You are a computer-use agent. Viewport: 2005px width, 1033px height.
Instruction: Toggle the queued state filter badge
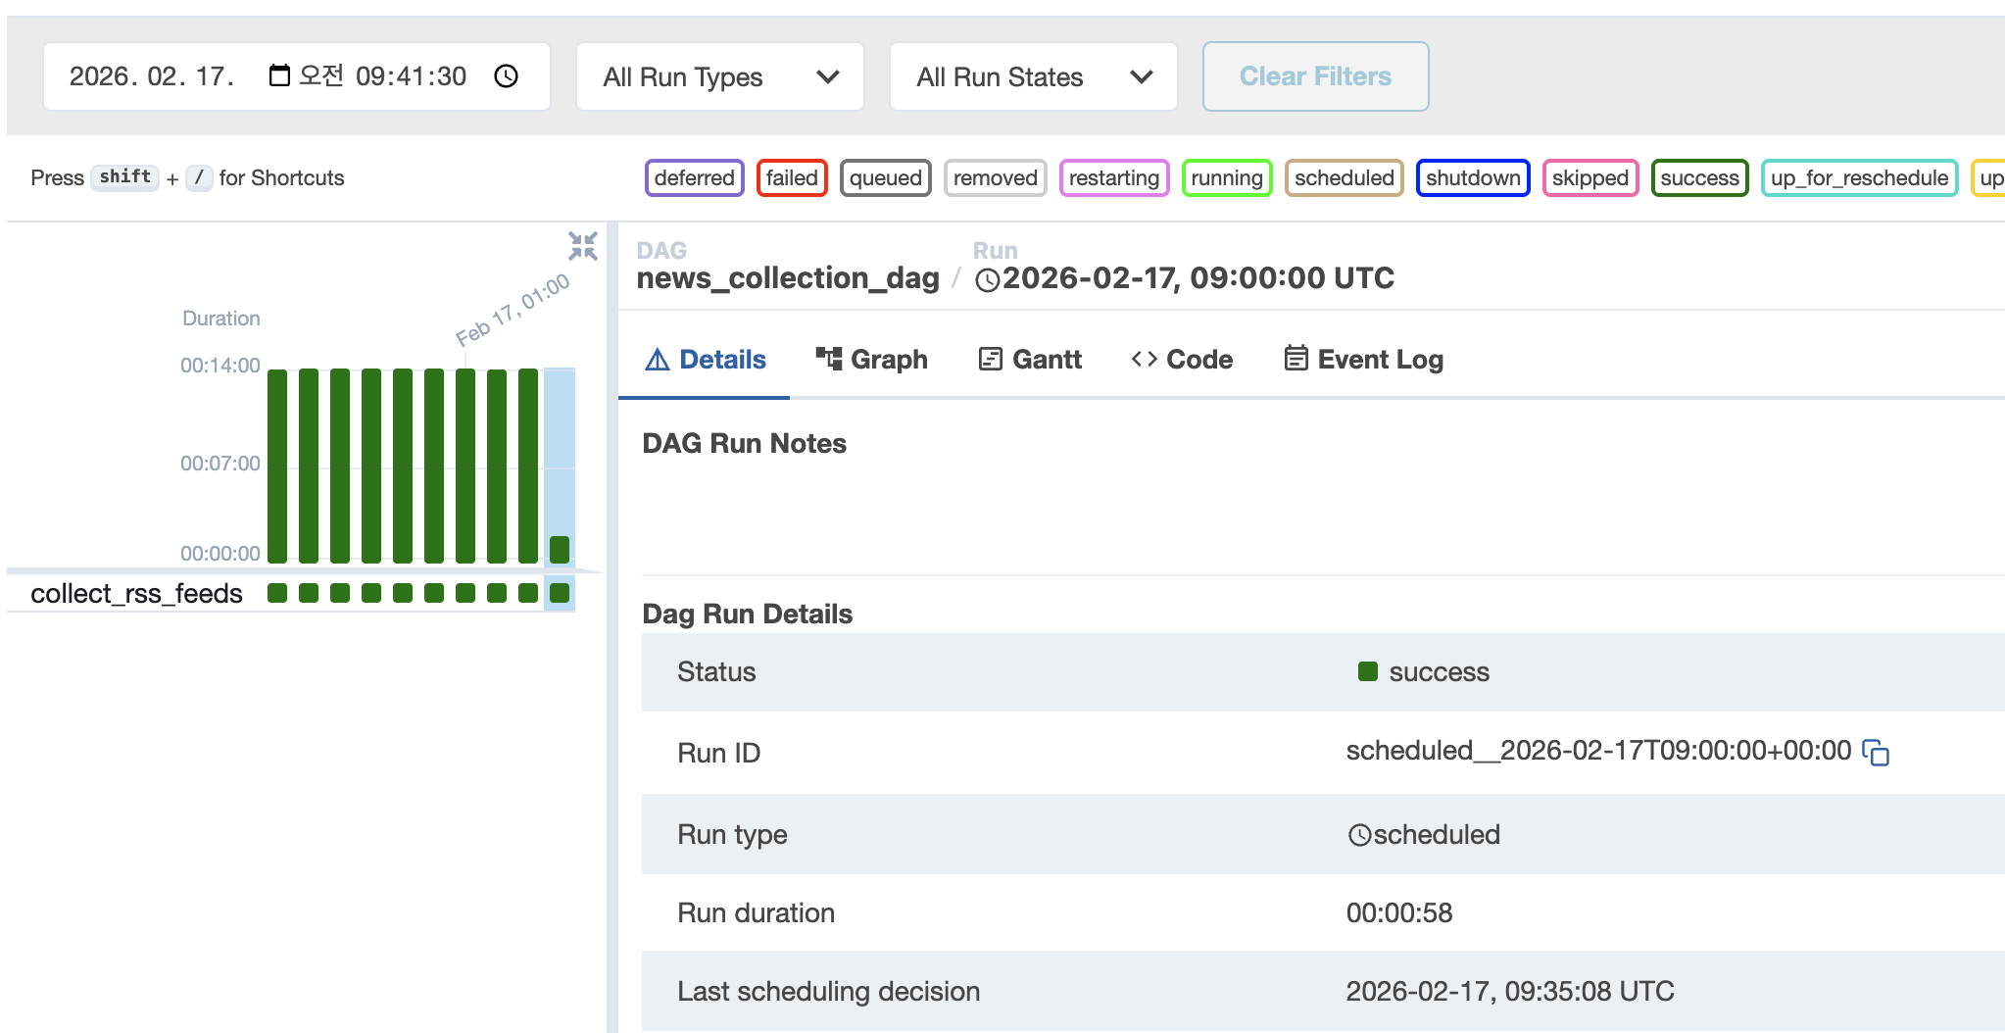click(885, 178)
